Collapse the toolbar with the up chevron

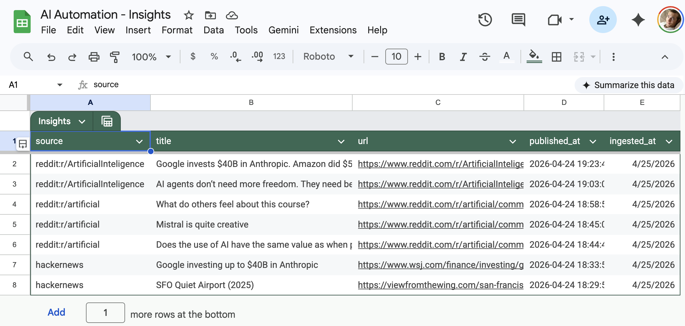point(665,57)
